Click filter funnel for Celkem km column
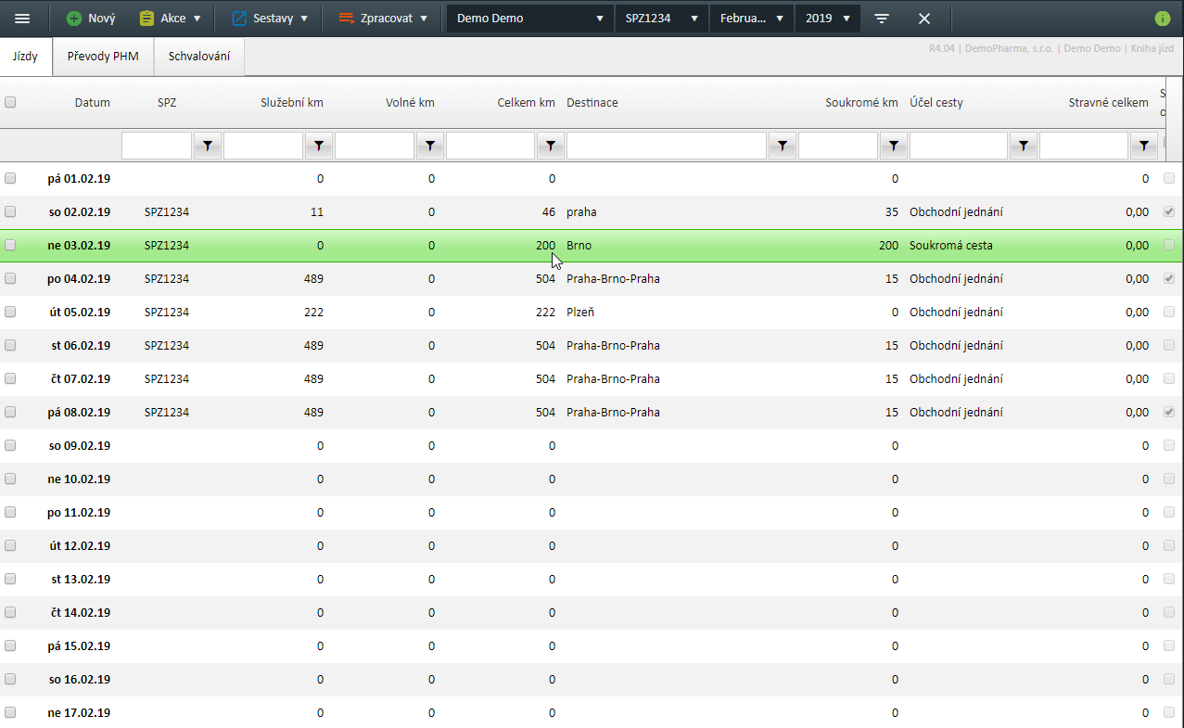1184x728 pixels. [551, 146]
